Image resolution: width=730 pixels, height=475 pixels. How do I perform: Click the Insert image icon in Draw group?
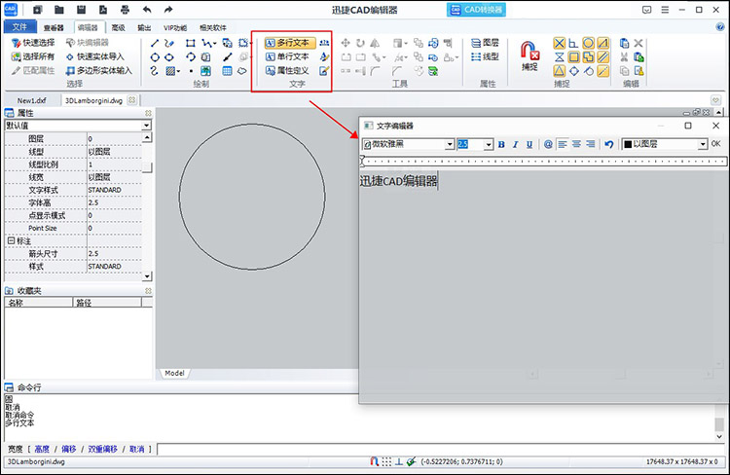[205, 71]
